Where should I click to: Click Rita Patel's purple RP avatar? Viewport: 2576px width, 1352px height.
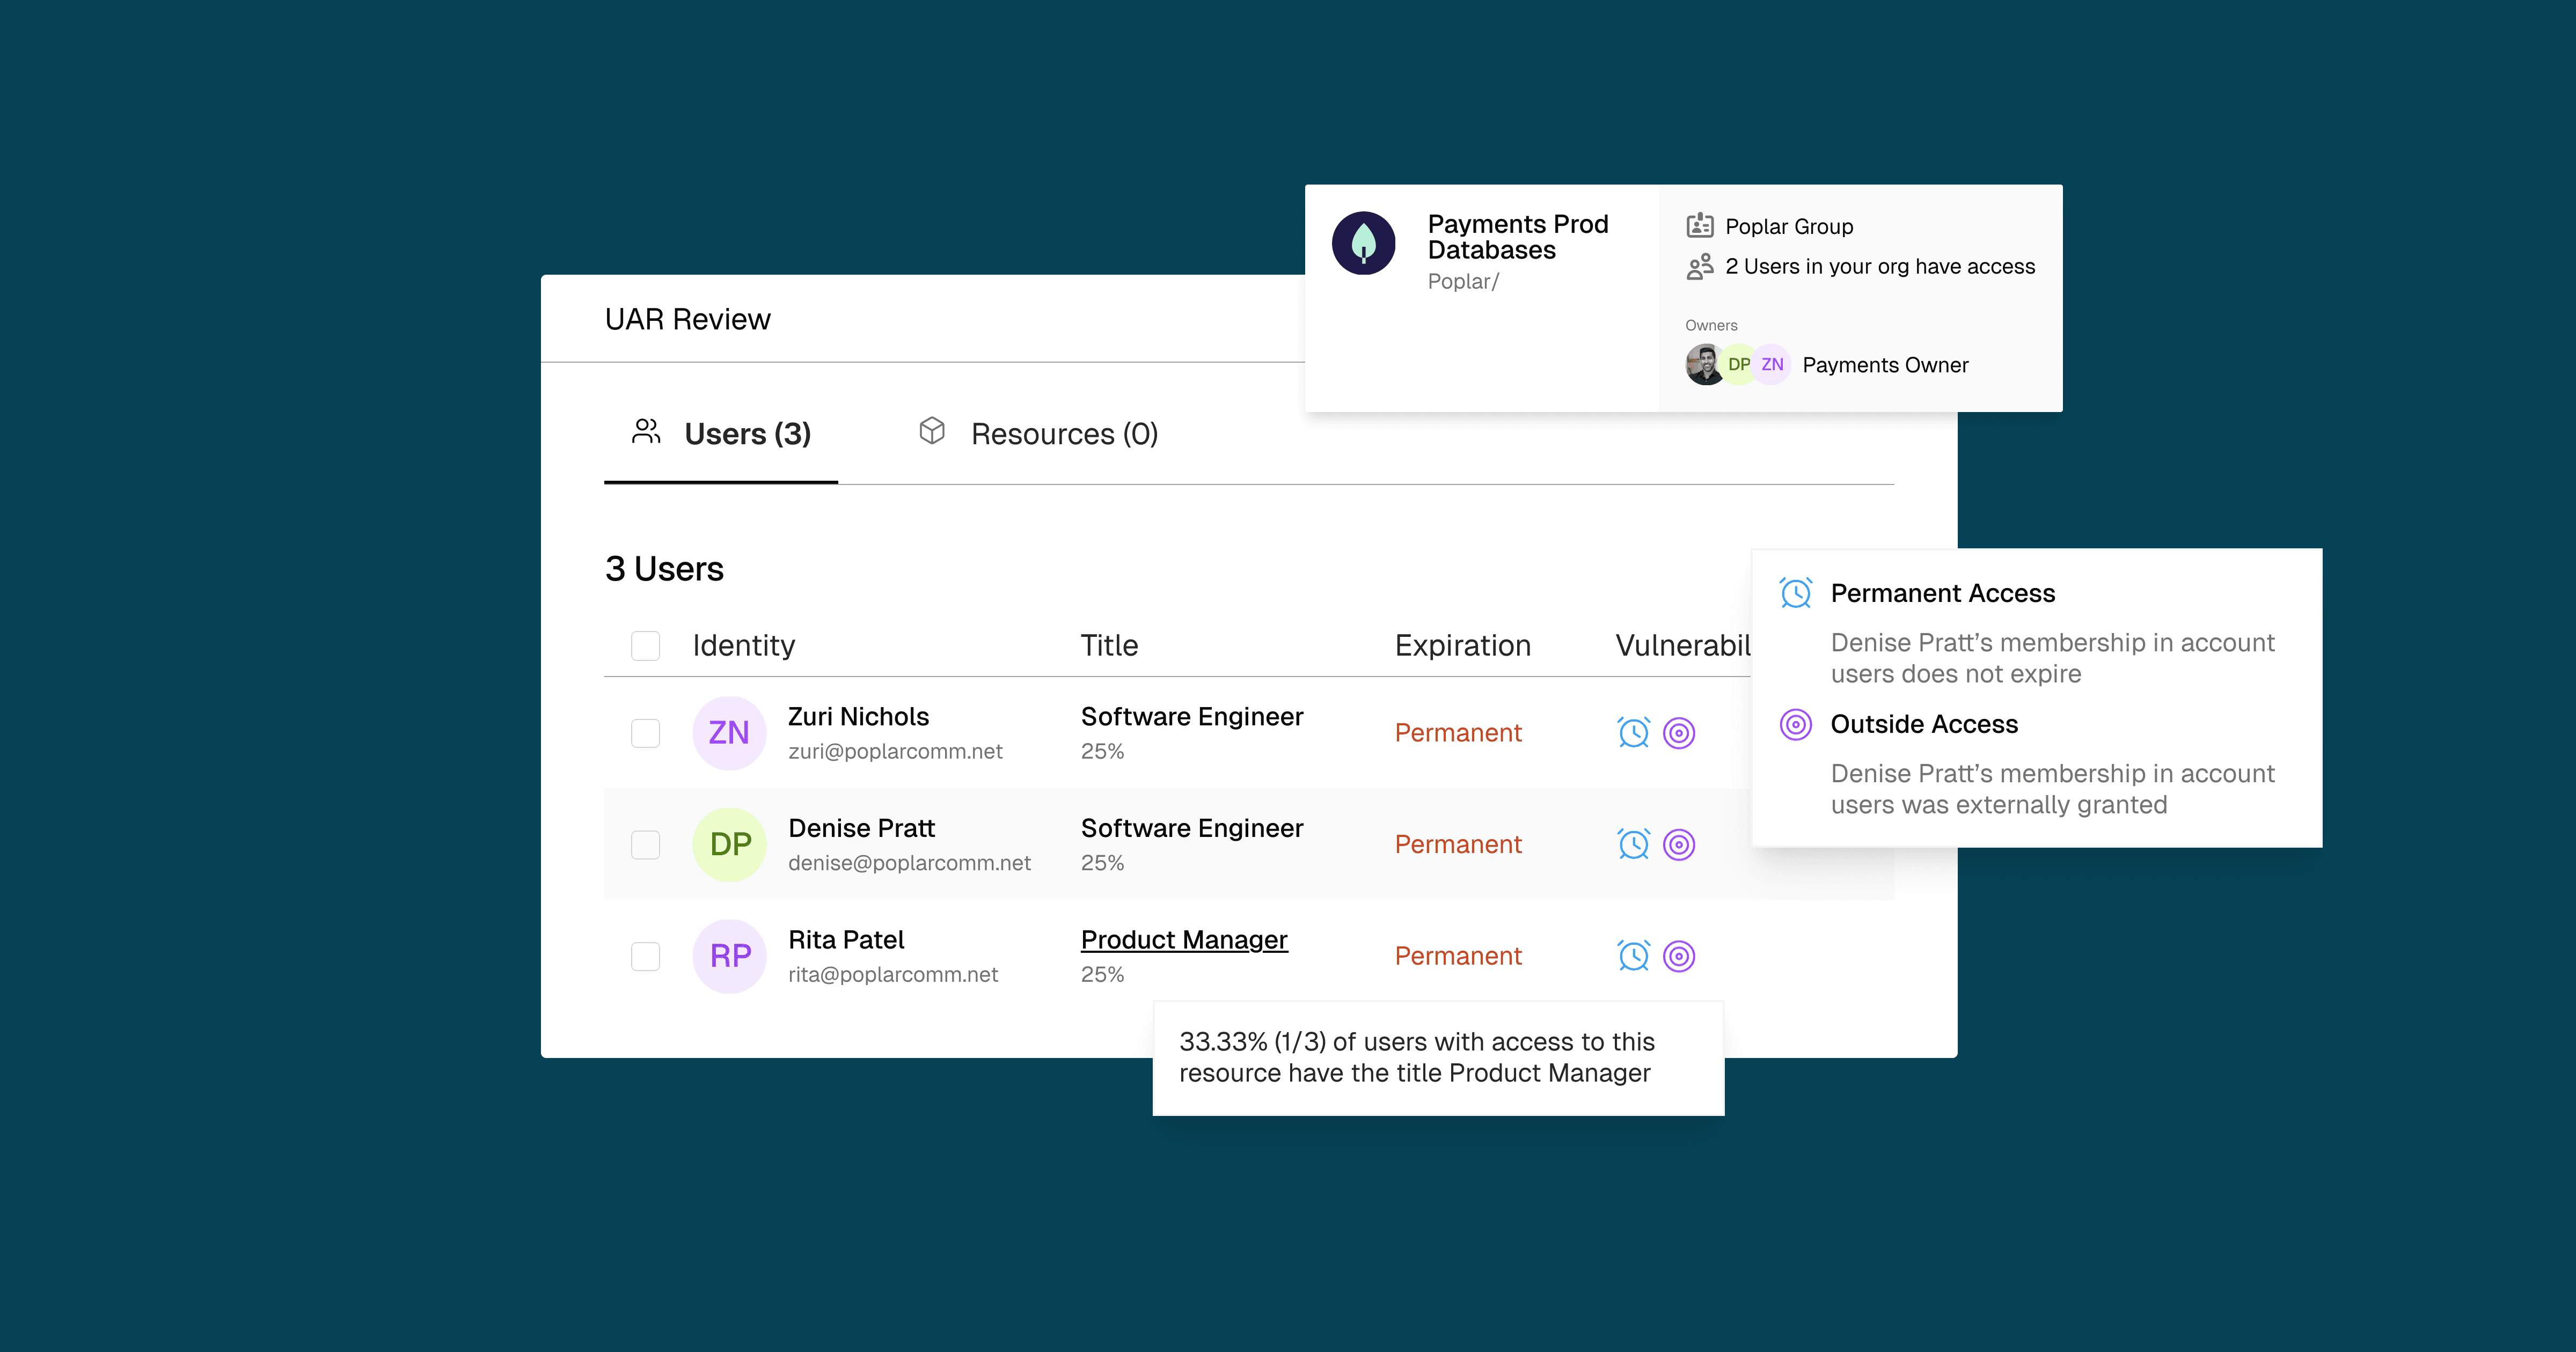point(730,956)
